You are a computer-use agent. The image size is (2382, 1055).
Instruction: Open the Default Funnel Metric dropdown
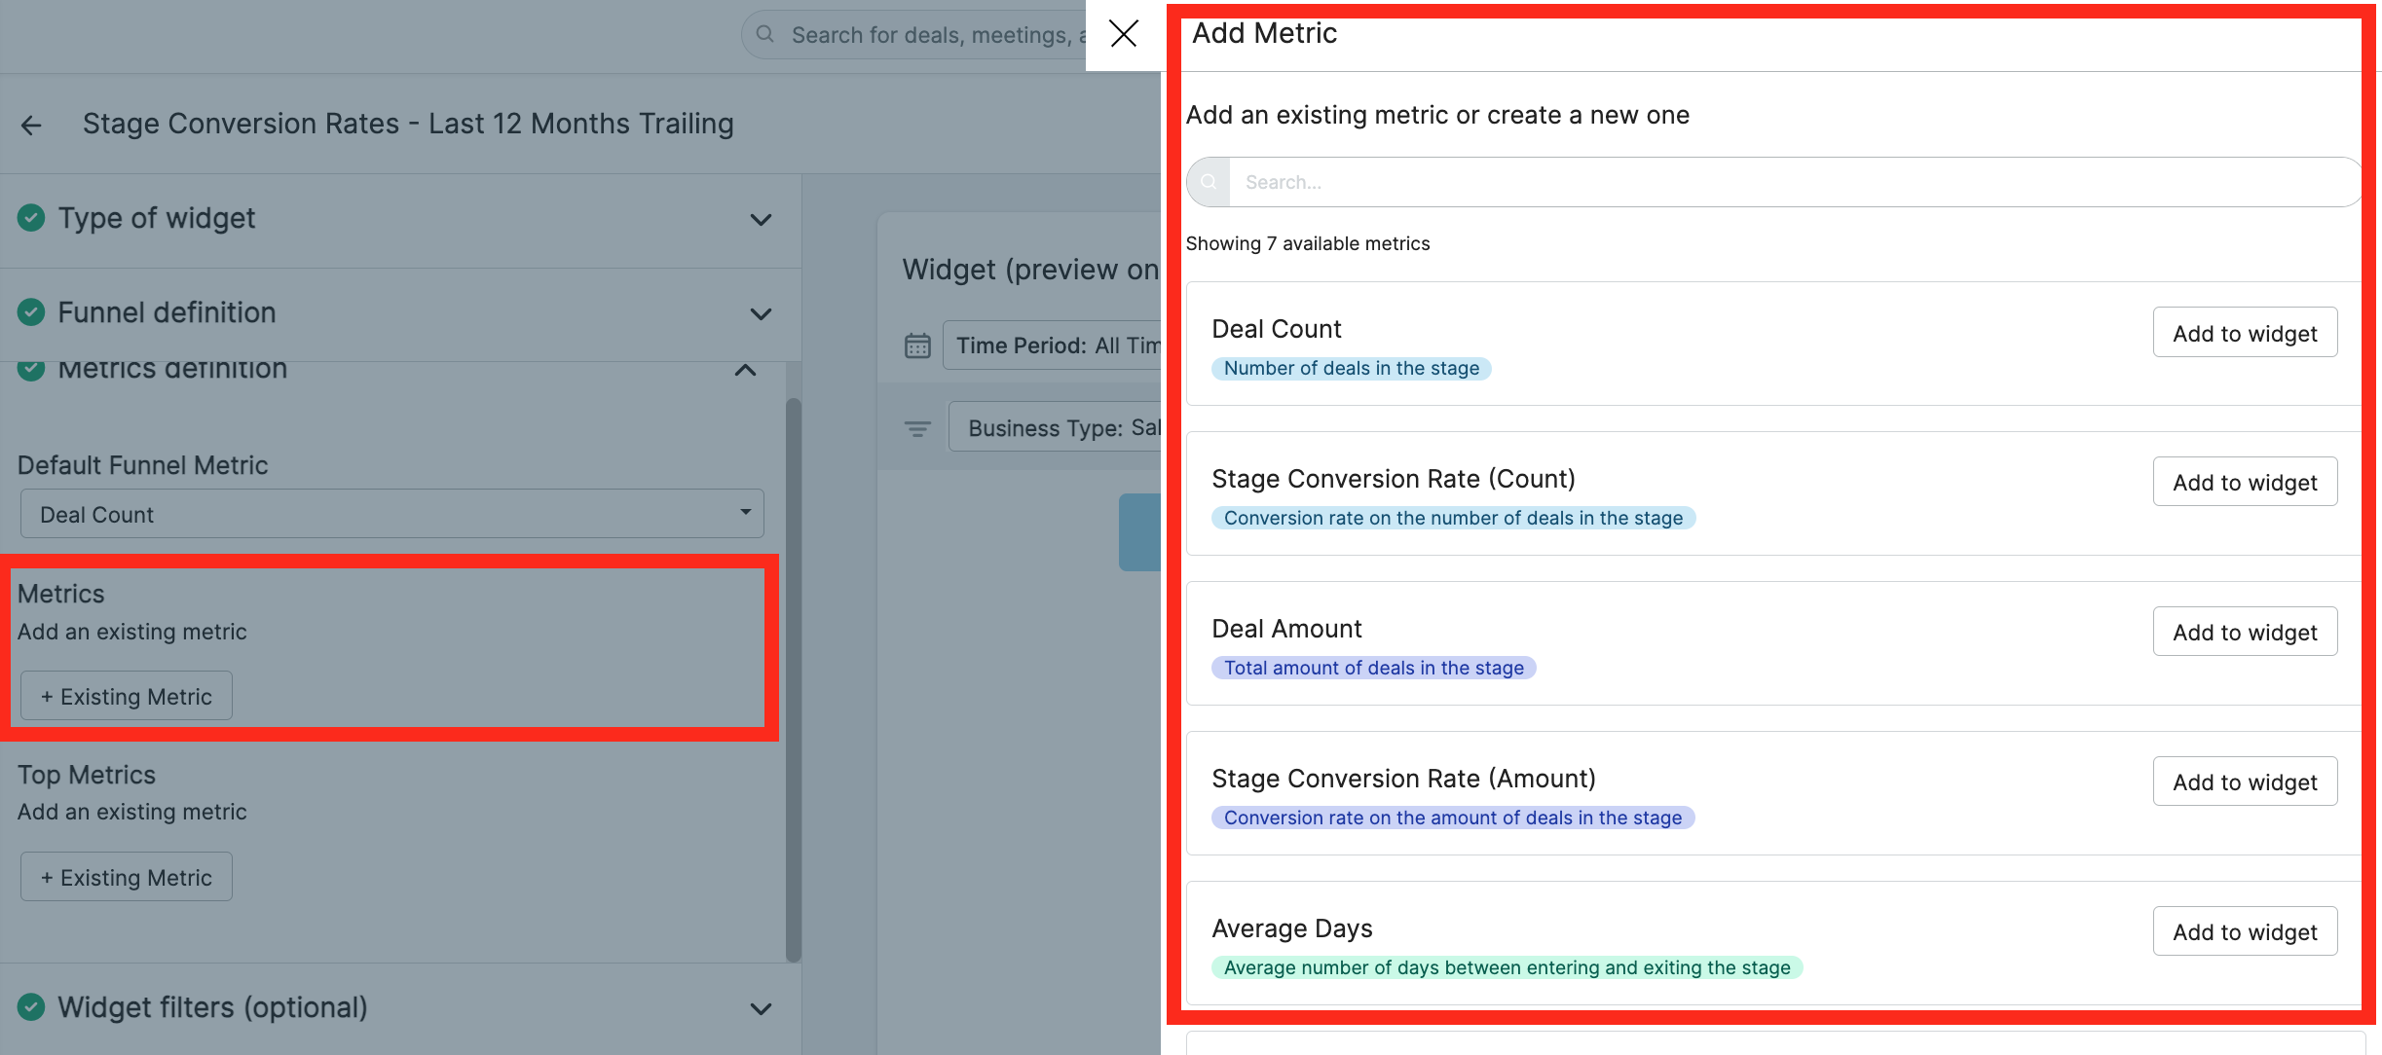point(392,514)
